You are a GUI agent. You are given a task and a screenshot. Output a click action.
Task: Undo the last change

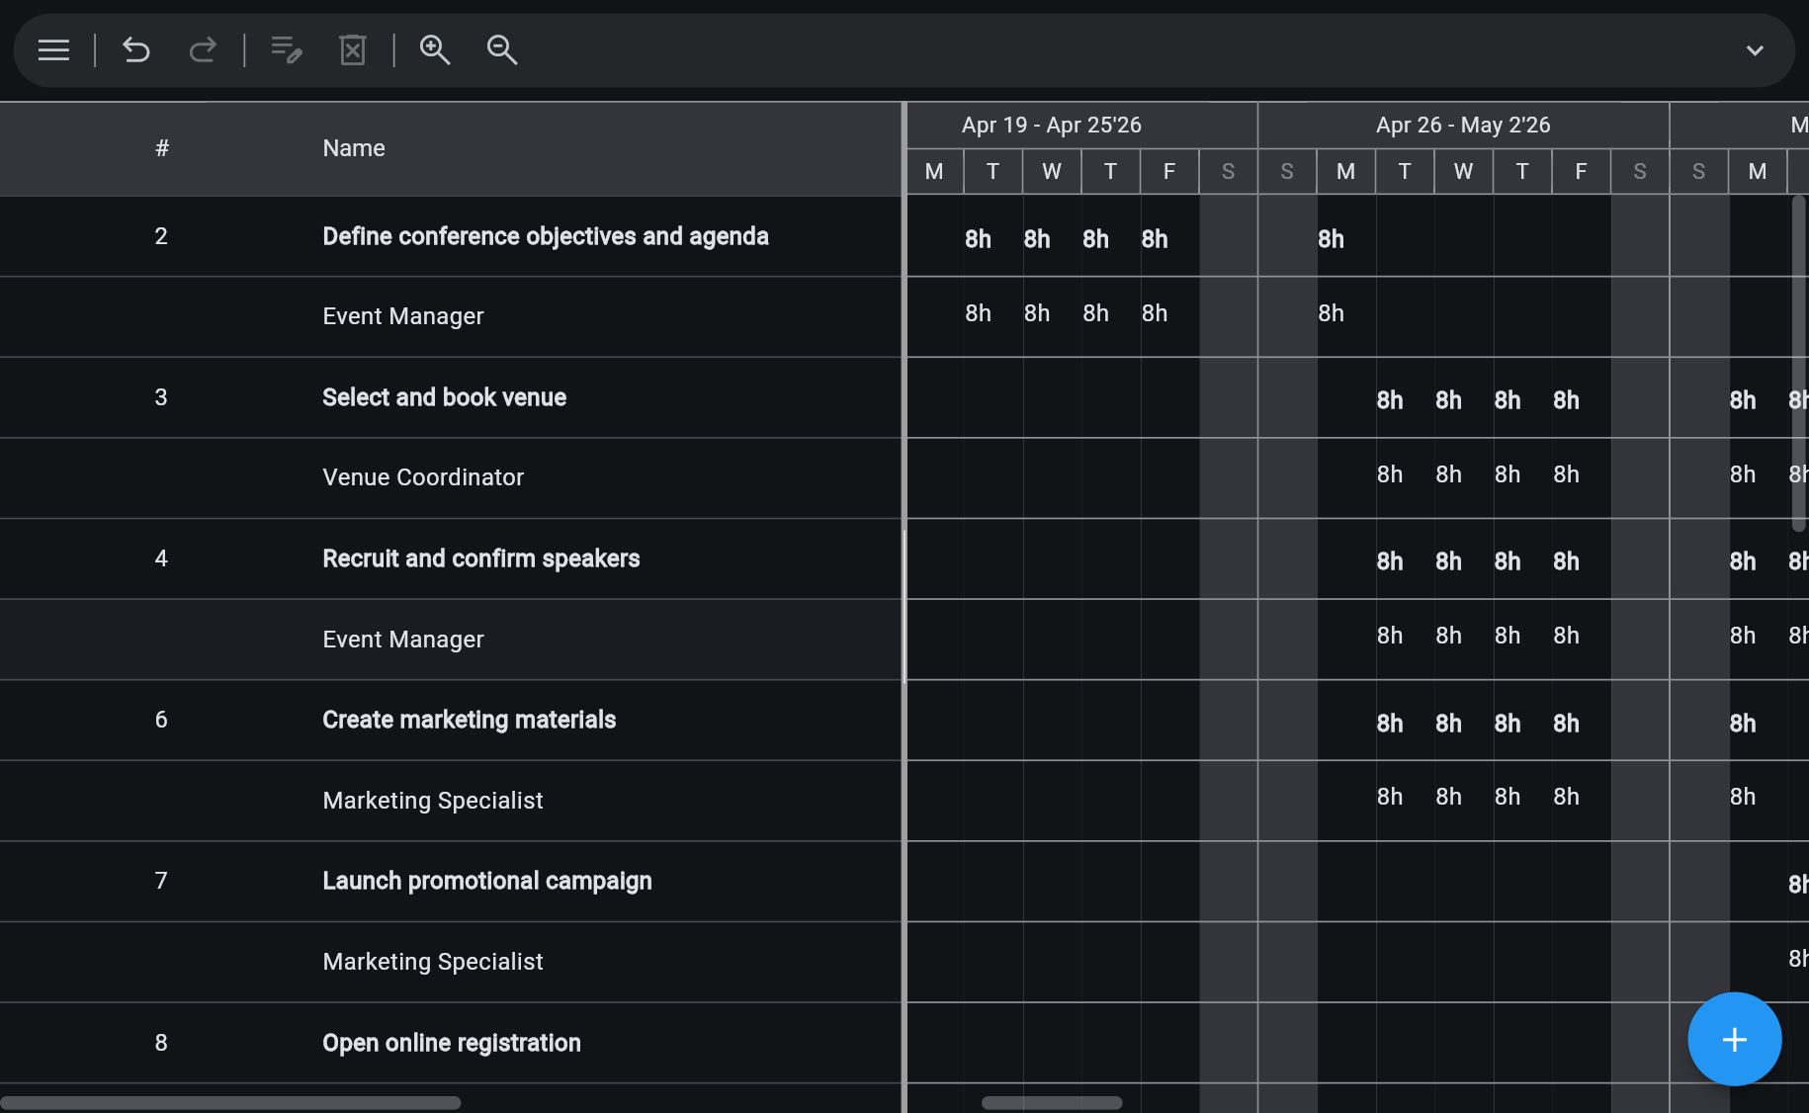coord(136,50)
